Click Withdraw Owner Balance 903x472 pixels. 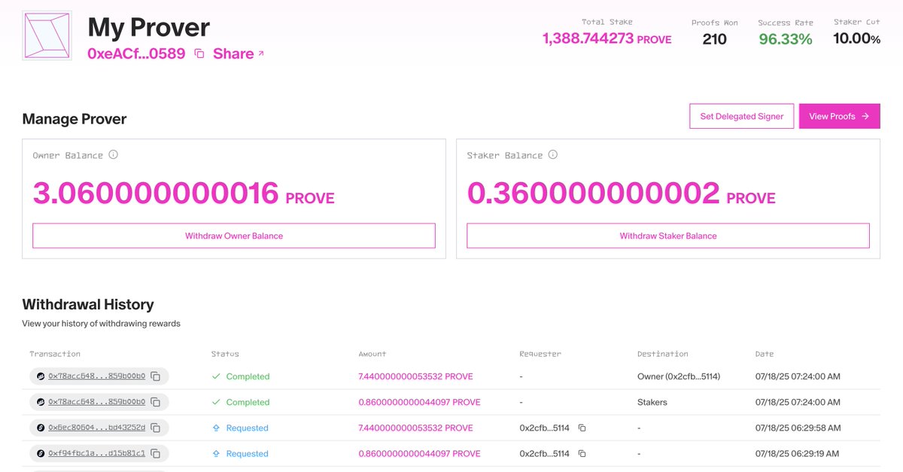tap(234, 236)
